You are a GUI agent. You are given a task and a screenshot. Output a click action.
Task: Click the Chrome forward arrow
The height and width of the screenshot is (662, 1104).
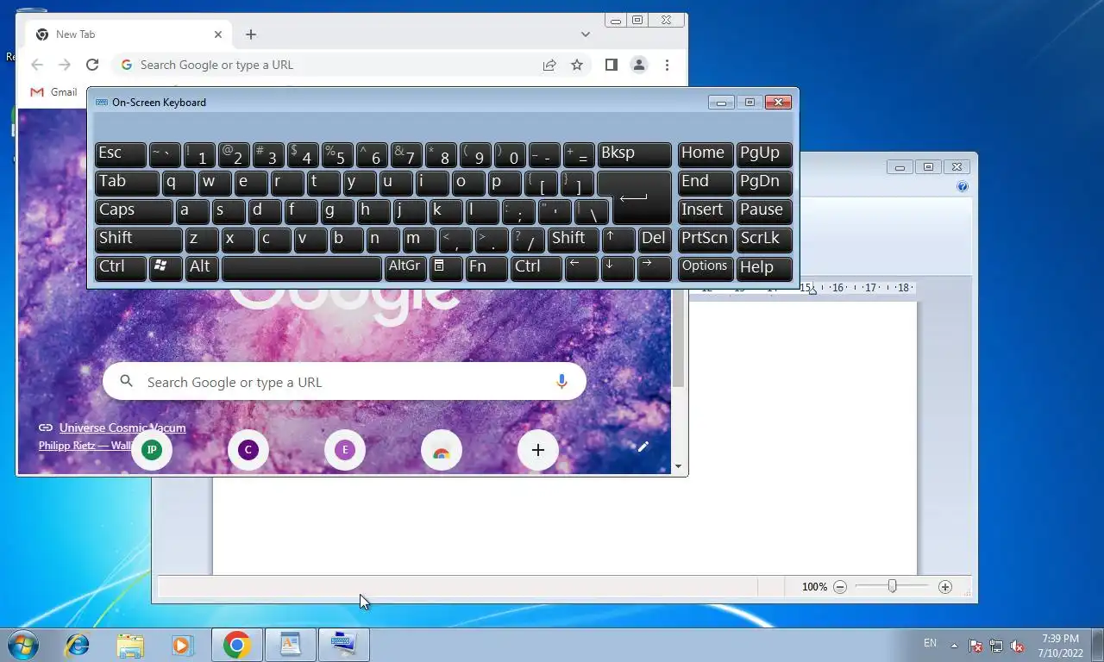tap(65, 65)
